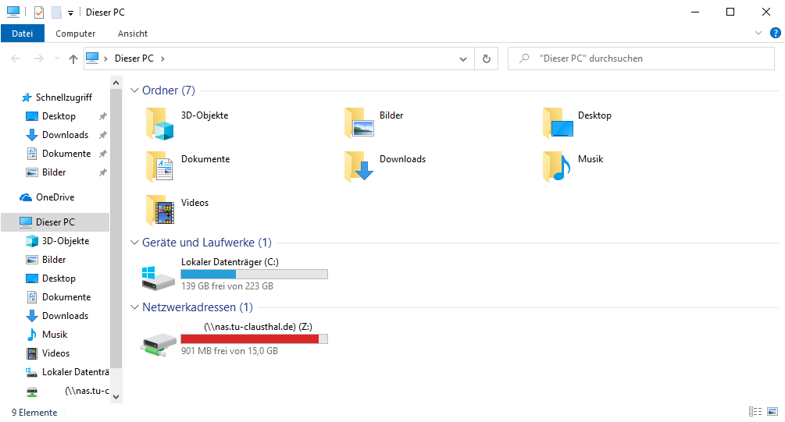Viewport: 785px width, 422px height.
Task: Switch to the Ansicht ribbon tab
Action: (133, 34)
